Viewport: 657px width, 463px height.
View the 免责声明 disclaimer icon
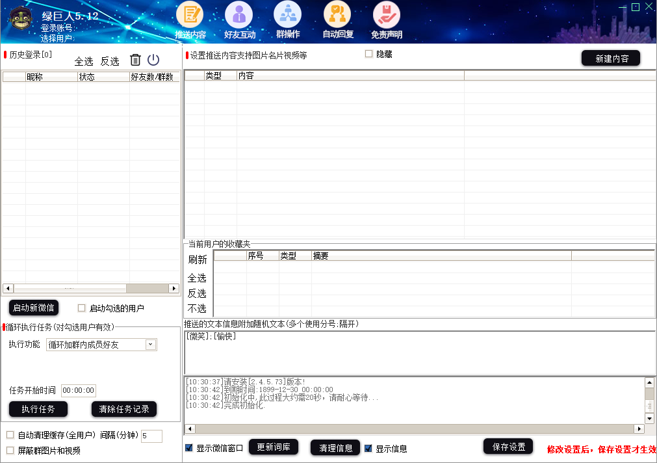click(x=385, y=14)
